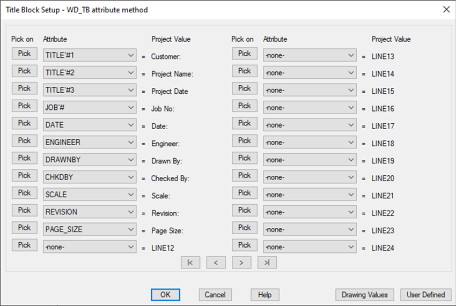Viewport: 456px width, 306px height.
Task: Click Pick button for LINE15 row
Action: coord(245,88)
